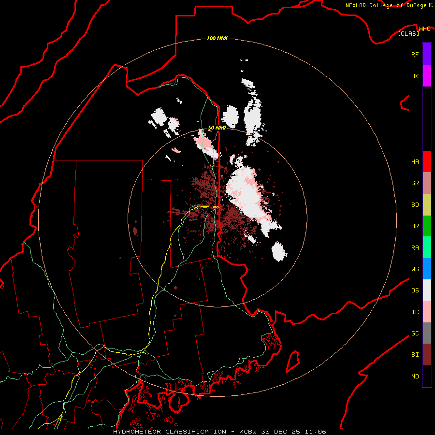Click the ND black legend swatch
The image size is (435, 435).
click(427, 376)
